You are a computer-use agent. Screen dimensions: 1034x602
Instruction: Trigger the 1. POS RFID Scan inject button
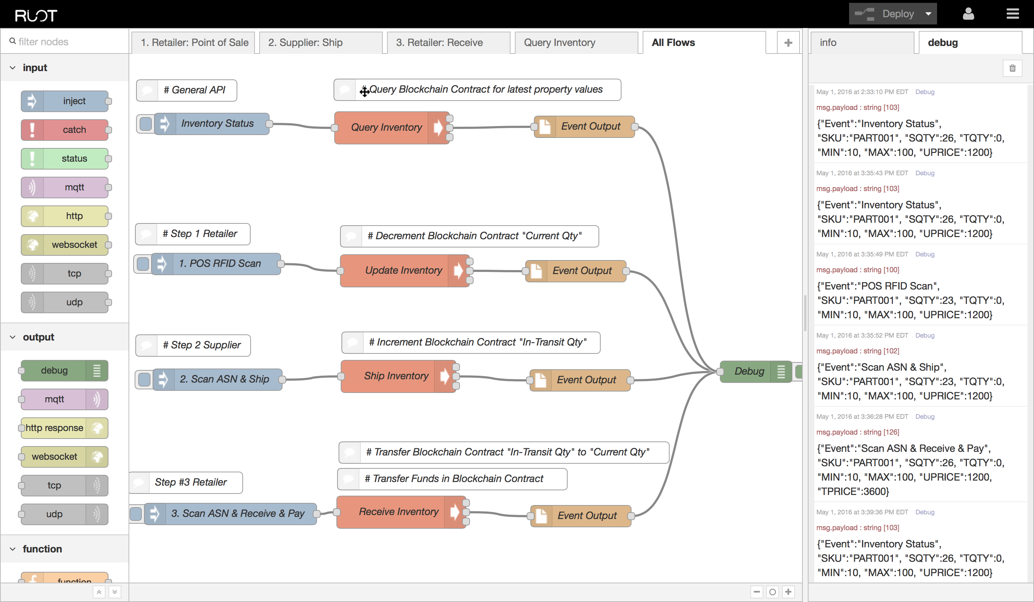pyautogui.click(x=143, y=264)
